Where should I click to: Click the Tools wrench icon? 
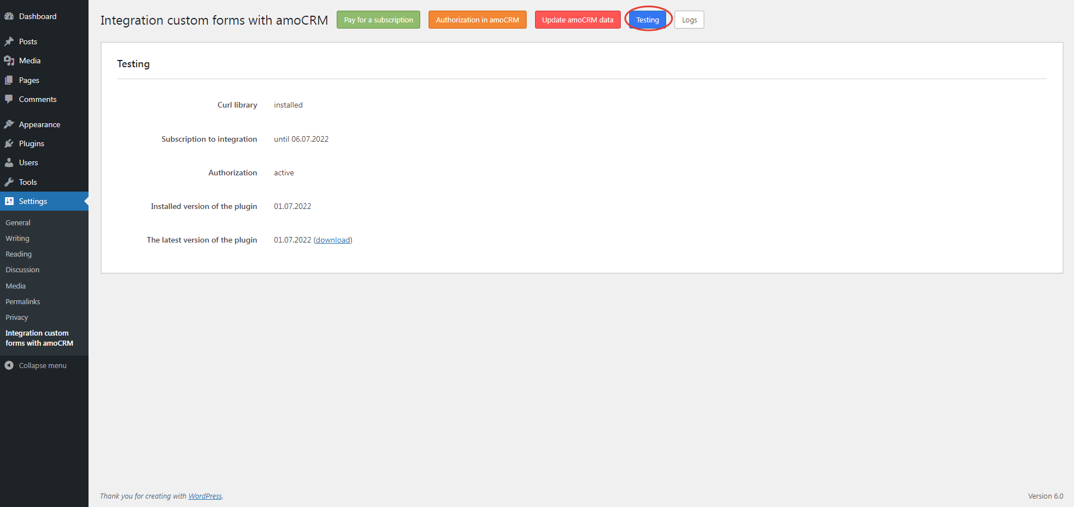point(9,182)
